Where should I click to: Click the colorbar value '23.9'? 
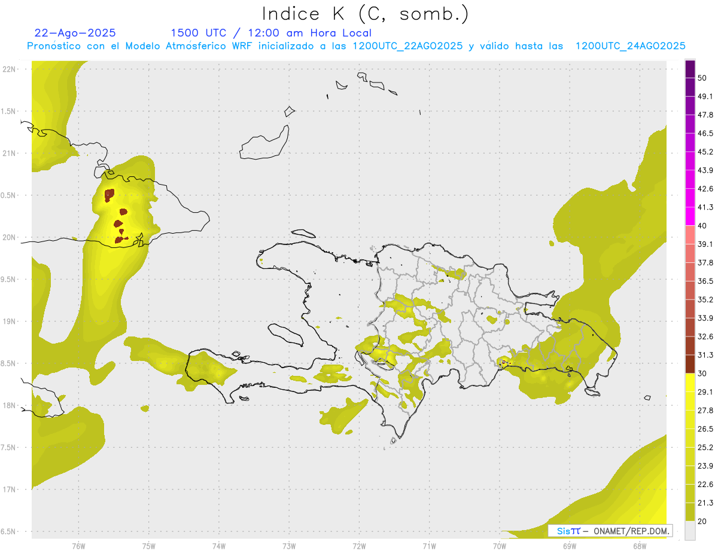705,466
